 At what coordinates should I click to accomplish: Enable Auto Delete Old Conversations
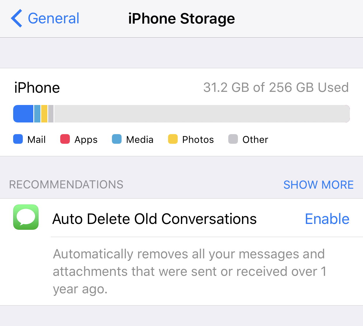pos(327,219)
